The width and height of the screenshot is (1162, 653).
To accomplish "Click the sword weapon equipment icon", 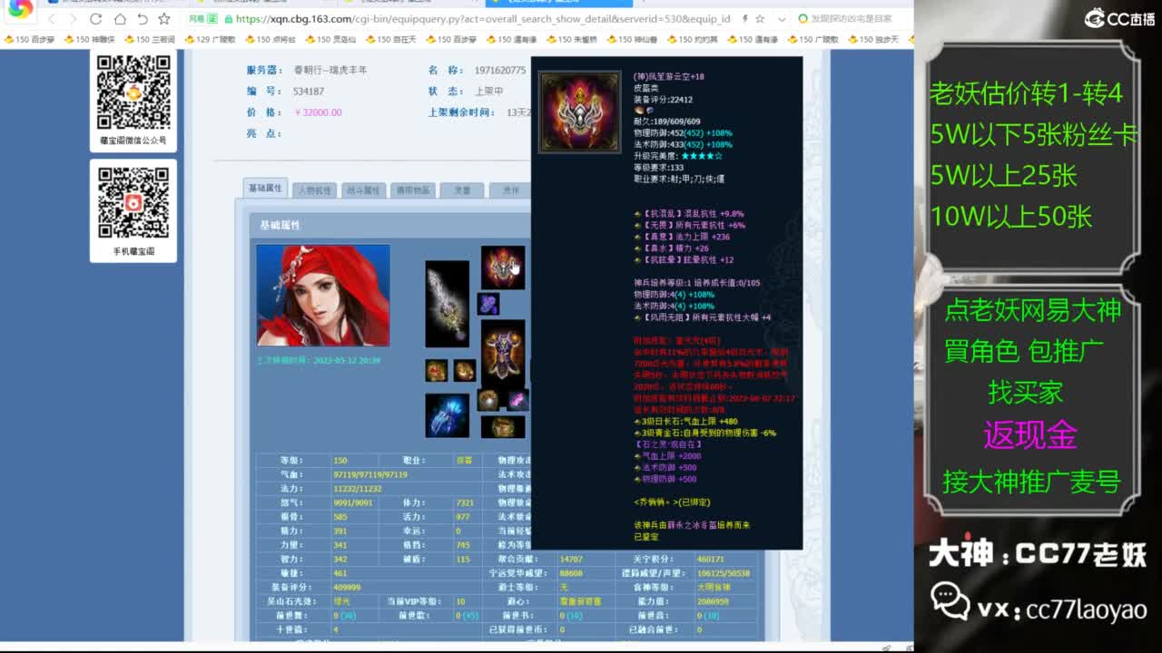I will tap(447, 304).
